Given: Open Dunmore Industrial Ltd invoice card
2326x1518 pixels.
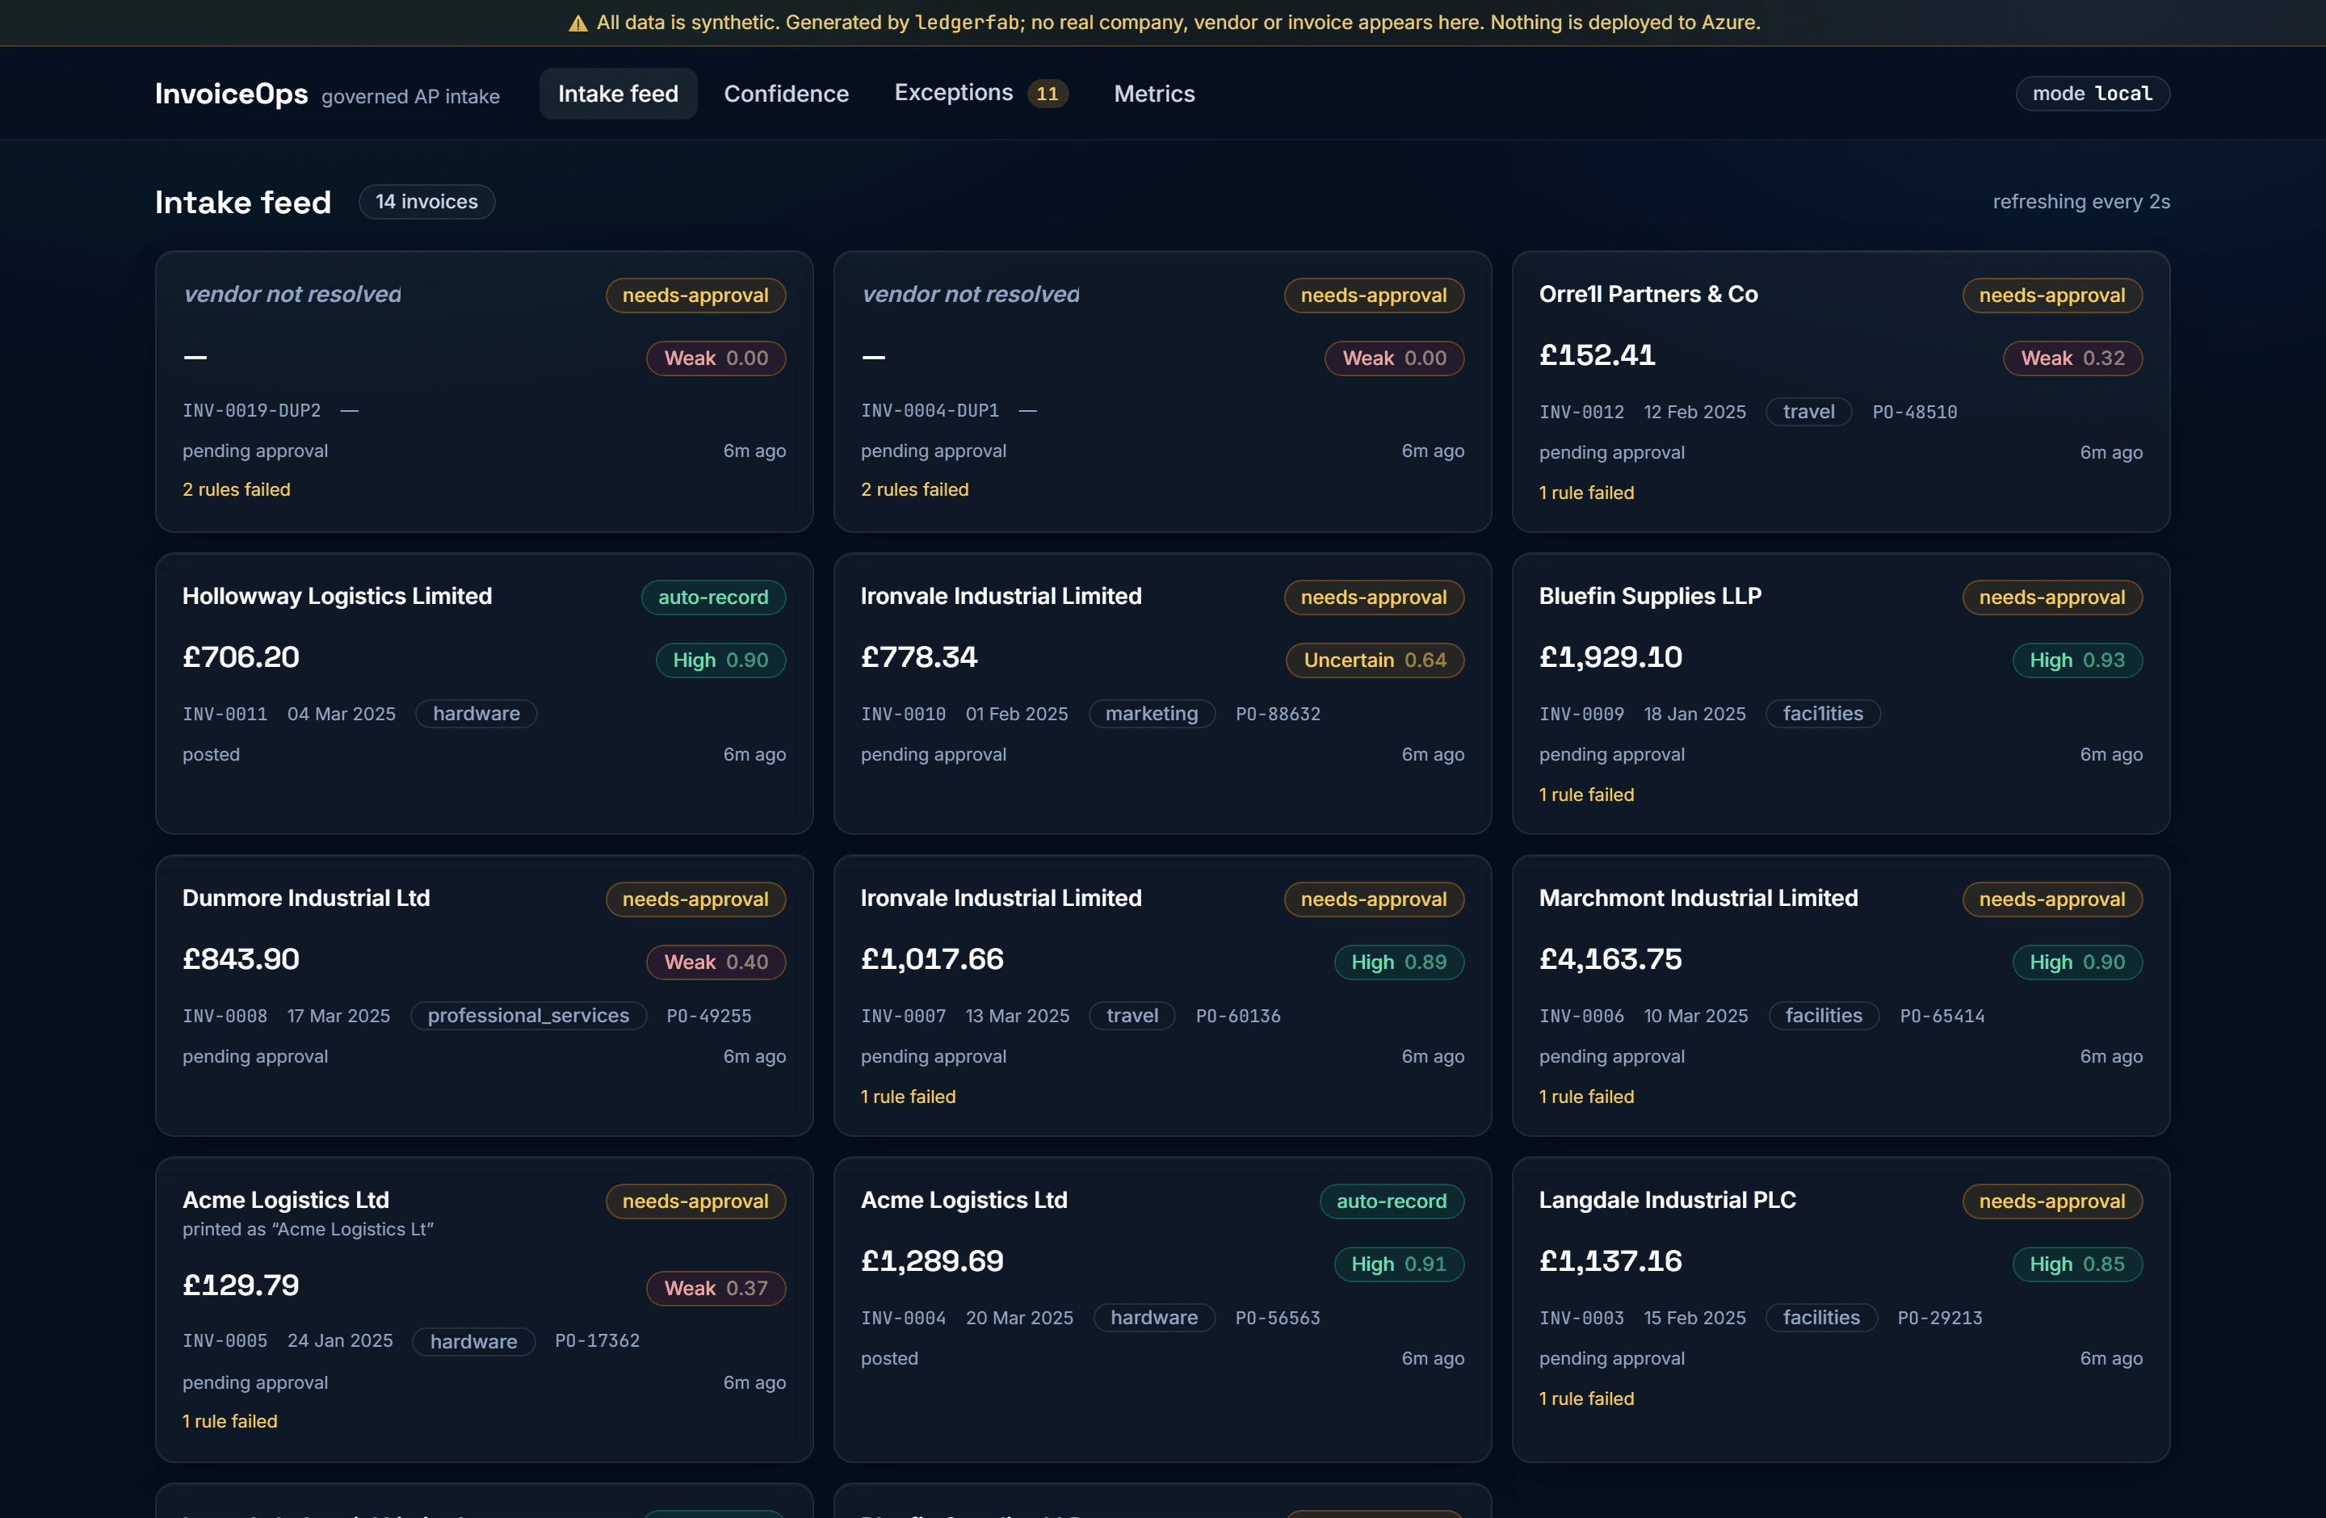Looking at the screenshot, I should tap(484, 996).
